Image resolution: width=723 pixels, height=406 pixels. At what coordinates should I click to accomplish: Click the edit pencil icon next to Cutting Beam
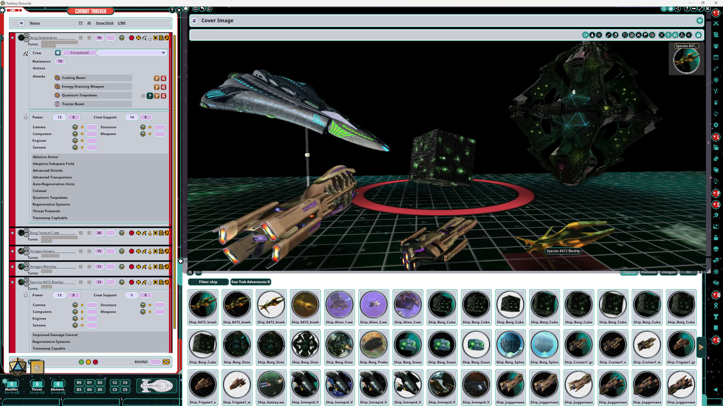pos(157,78)
